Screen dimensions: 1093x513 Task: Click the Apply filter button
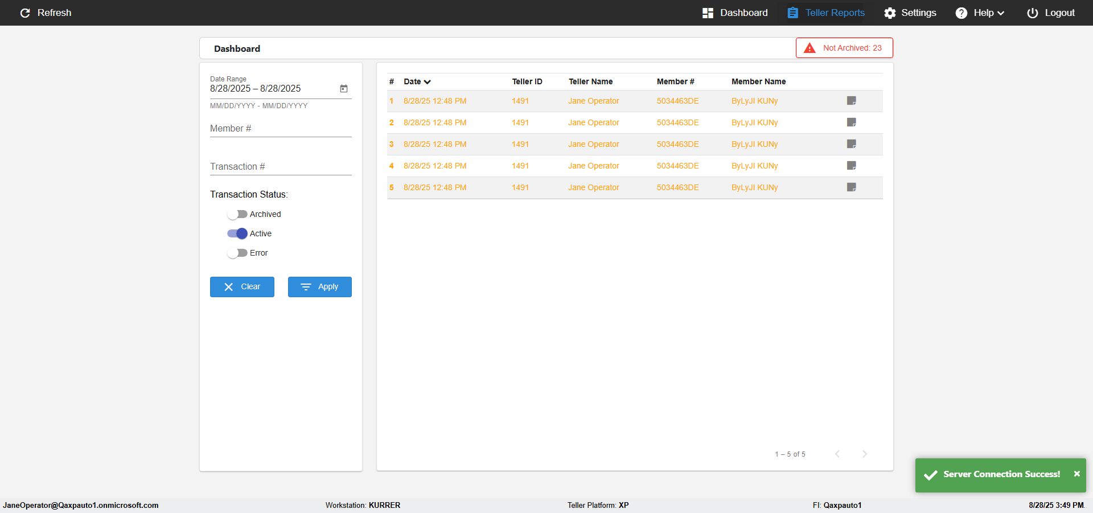click(319, 287)
